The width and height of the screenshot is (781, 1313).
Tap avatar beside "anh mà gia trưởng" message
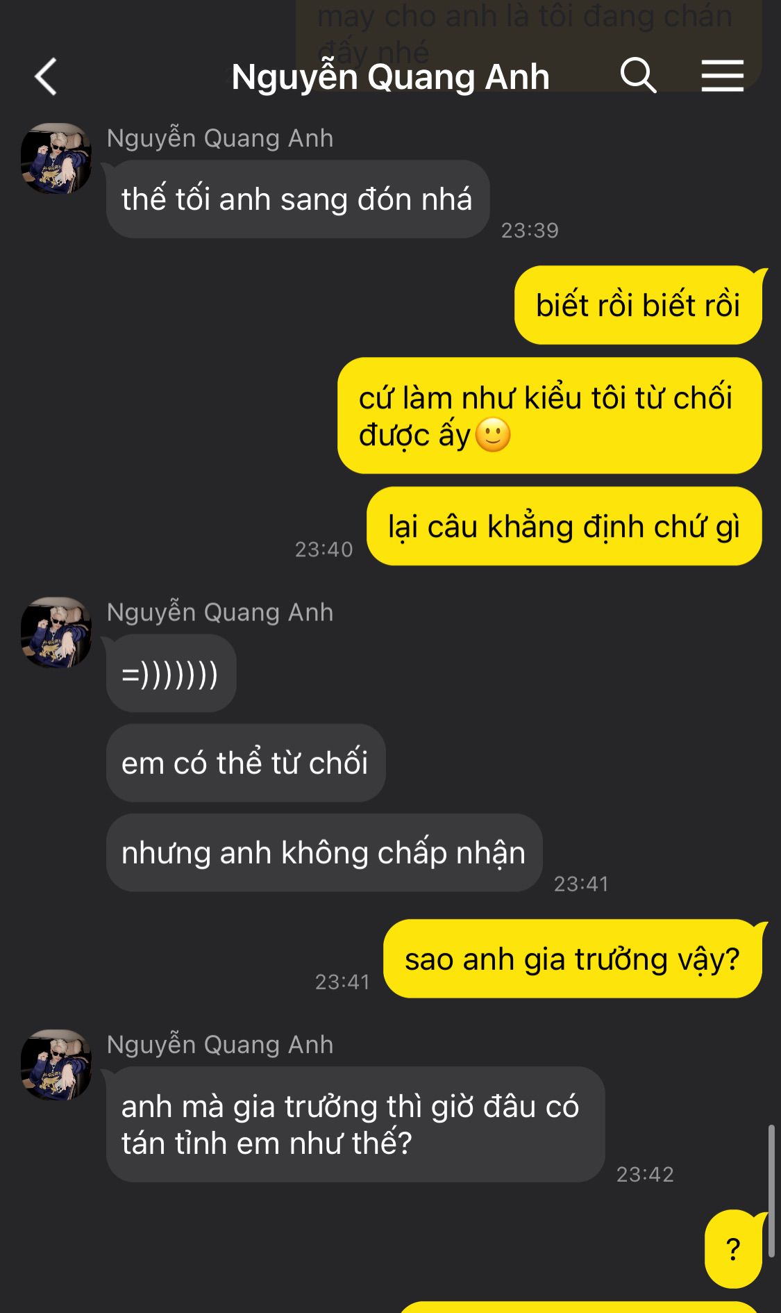(56, 1065)
